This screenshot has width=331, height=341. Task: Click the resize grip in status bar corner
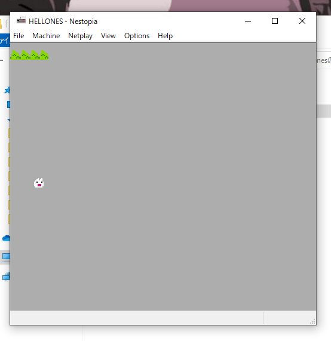coord(312,321)
